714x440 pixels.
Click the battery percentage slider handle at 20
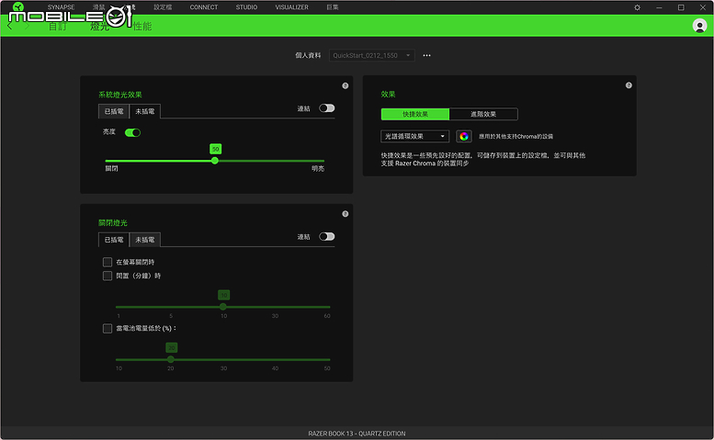click(171, 359)
